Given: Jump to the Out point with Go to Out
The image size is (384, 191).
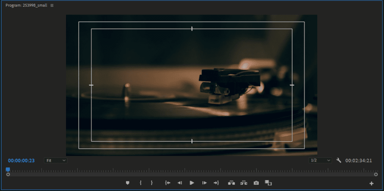Looking at the screenshot, I should 216,183.
